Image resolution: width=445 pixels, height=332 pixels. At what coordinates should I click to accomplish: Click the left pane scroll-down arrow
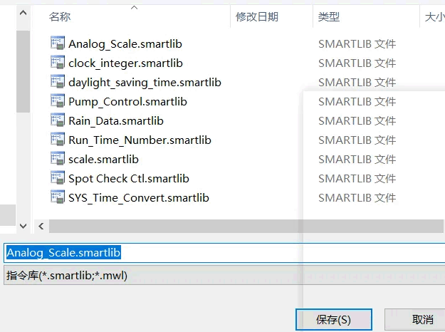click(x=23, y=226)
